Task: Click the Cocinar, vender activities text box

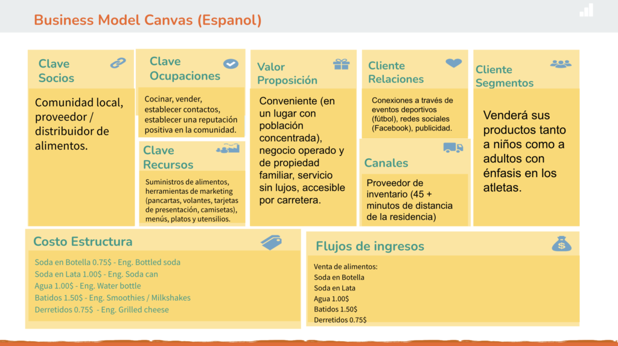Action: point(191,115)
